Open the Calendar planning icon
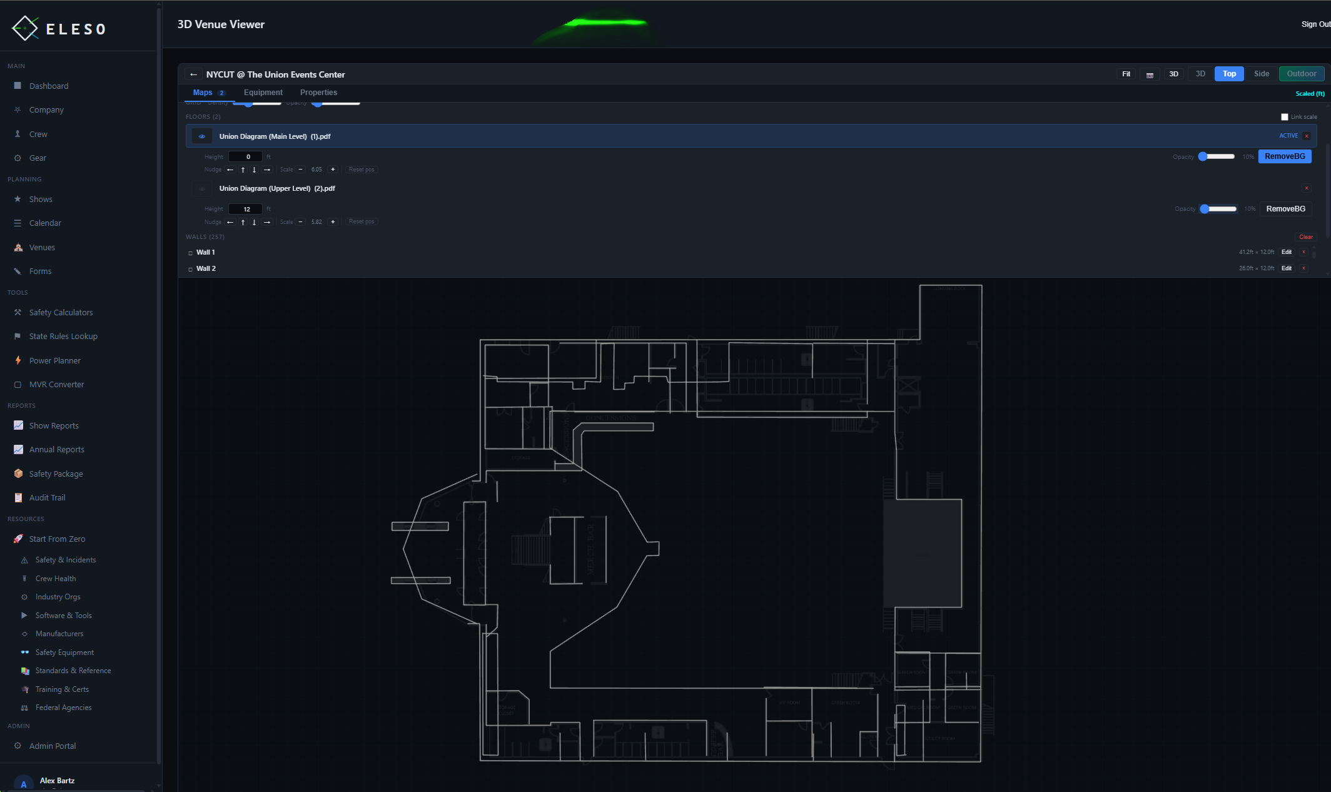The height and width of the screenshot is (792, 1331). coord(17,223)
